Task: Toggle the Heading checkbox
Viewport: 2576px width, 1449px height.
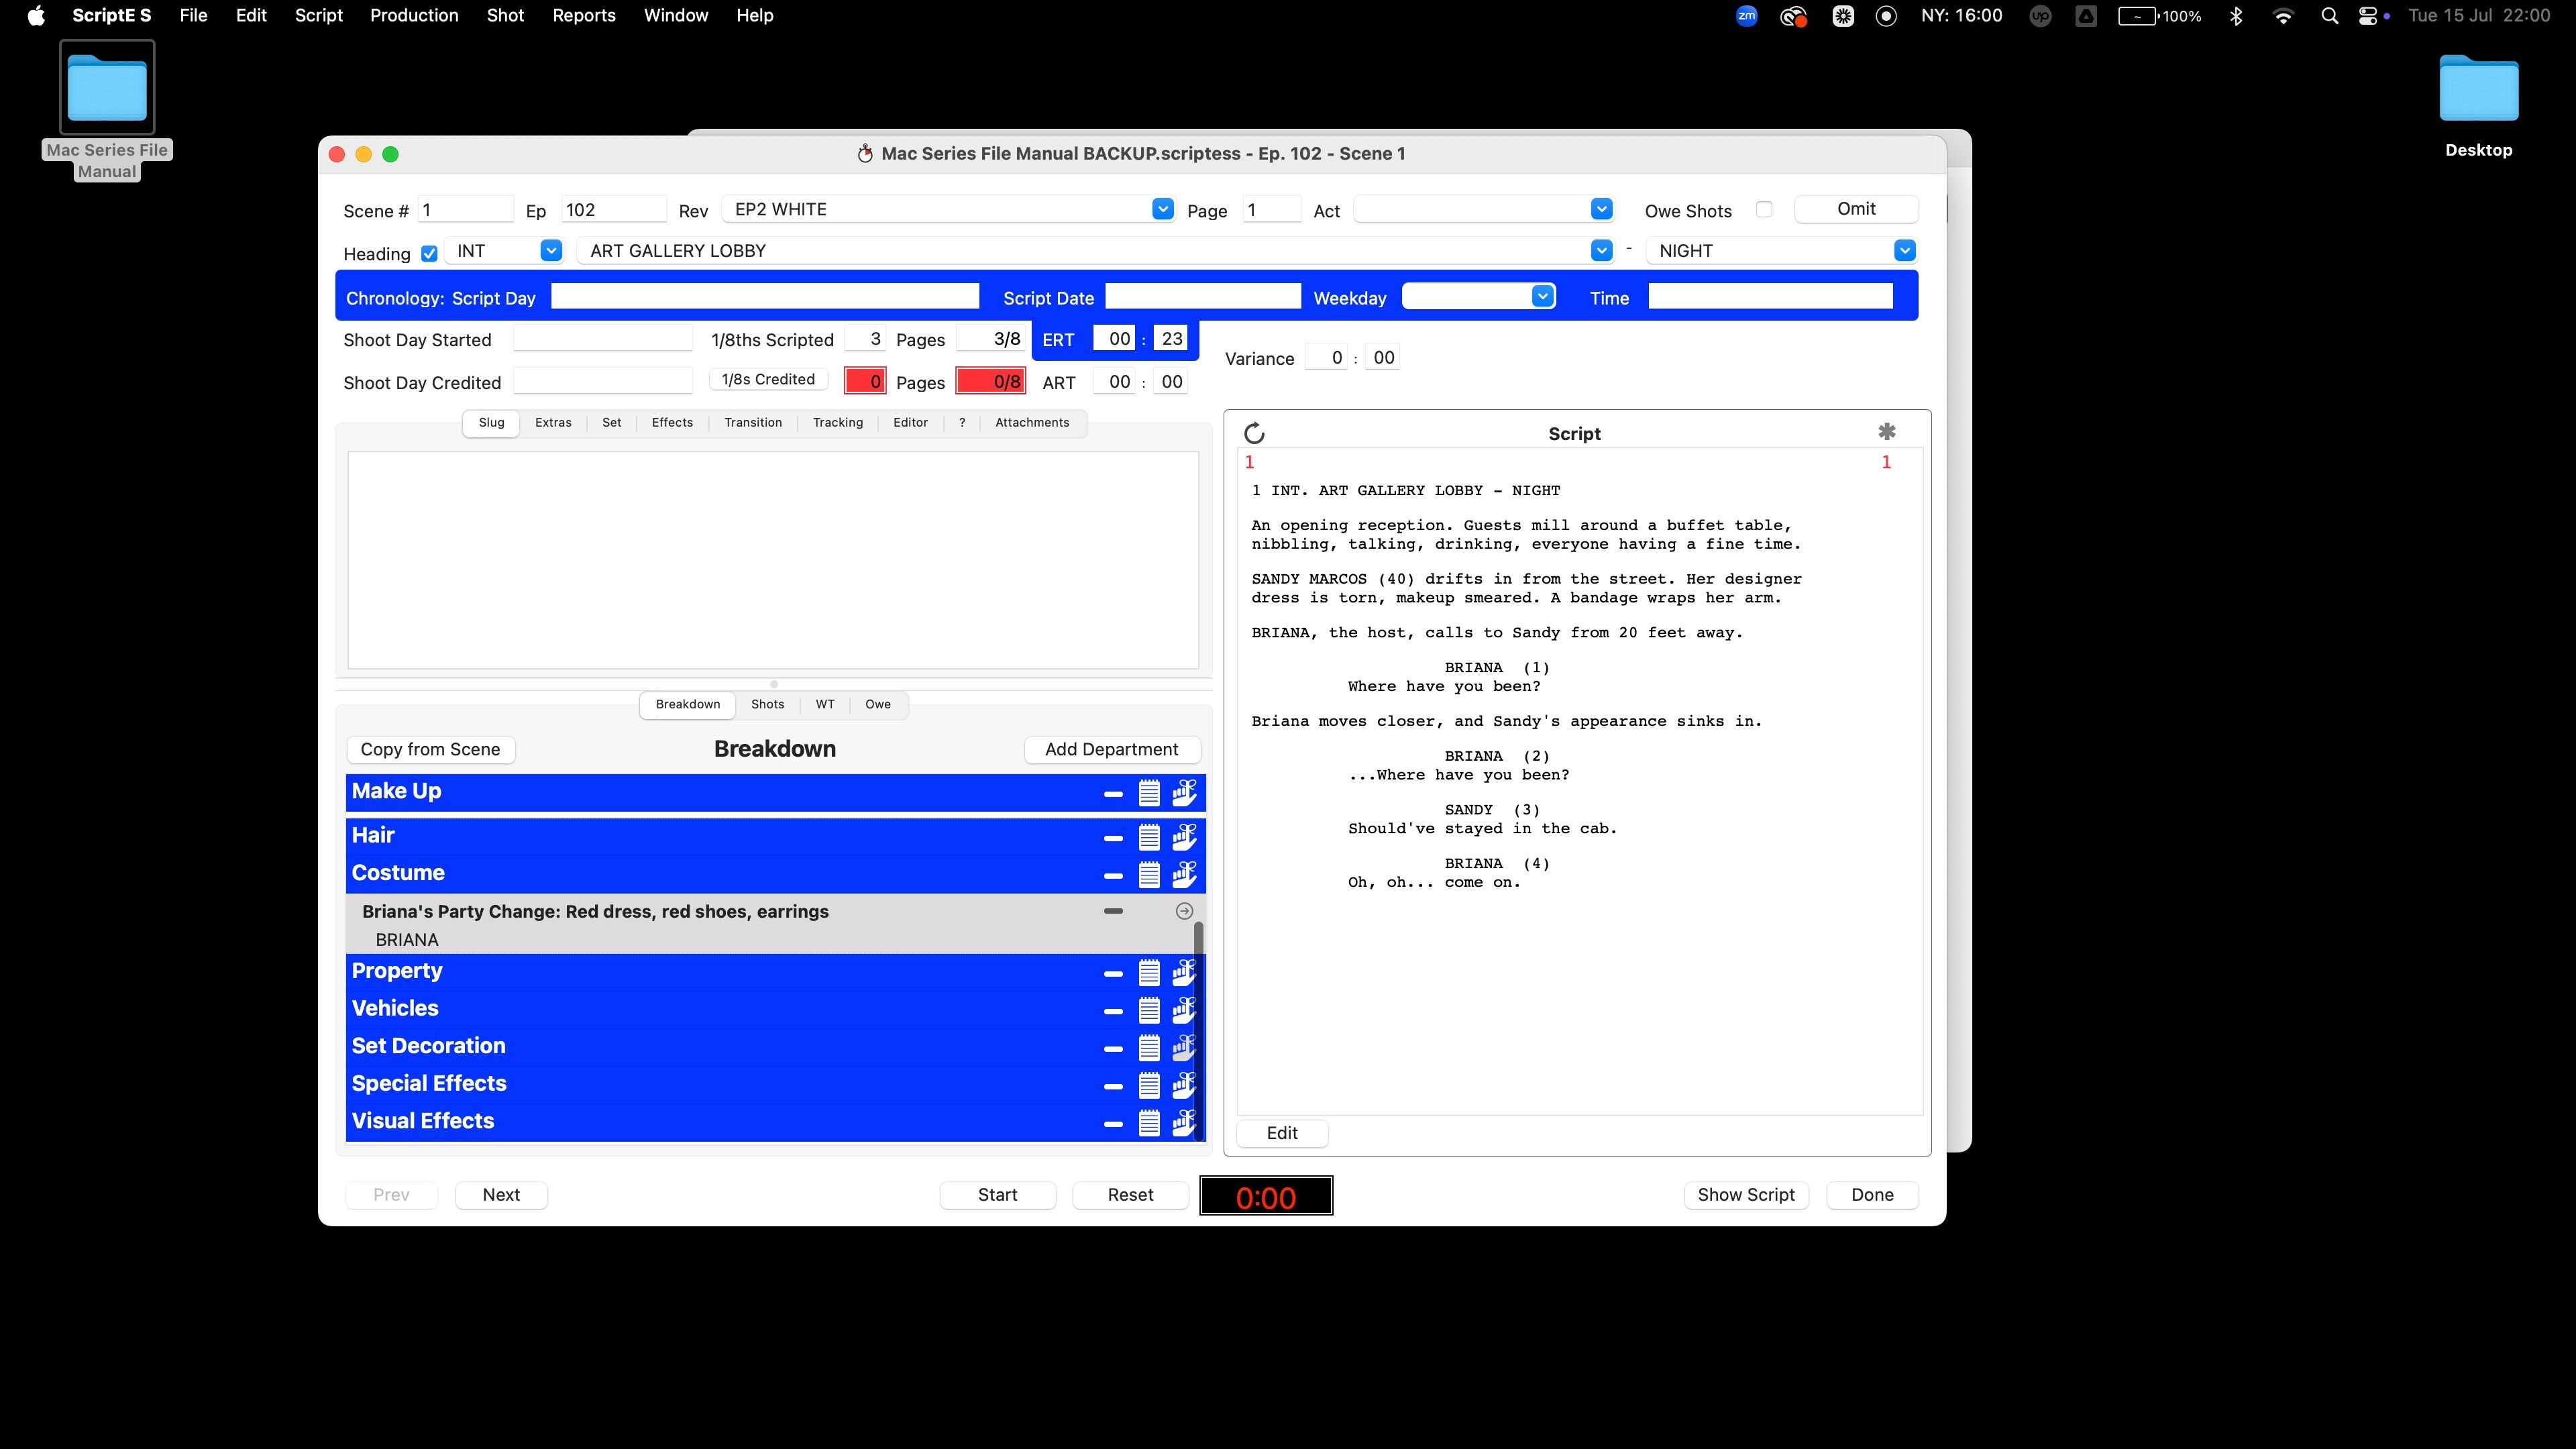Action: [x=429, y=254]
